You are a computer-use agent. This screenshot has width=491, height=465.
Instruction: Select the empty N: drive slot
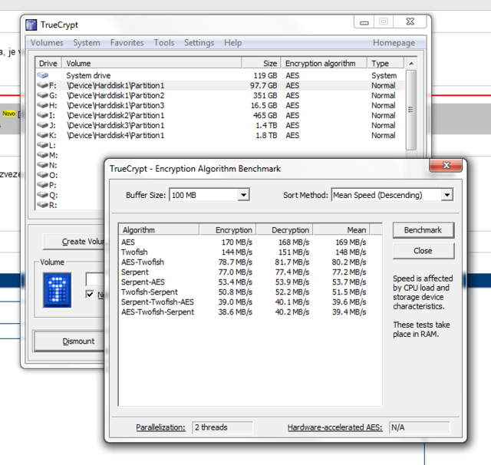(x=47, y=165)
